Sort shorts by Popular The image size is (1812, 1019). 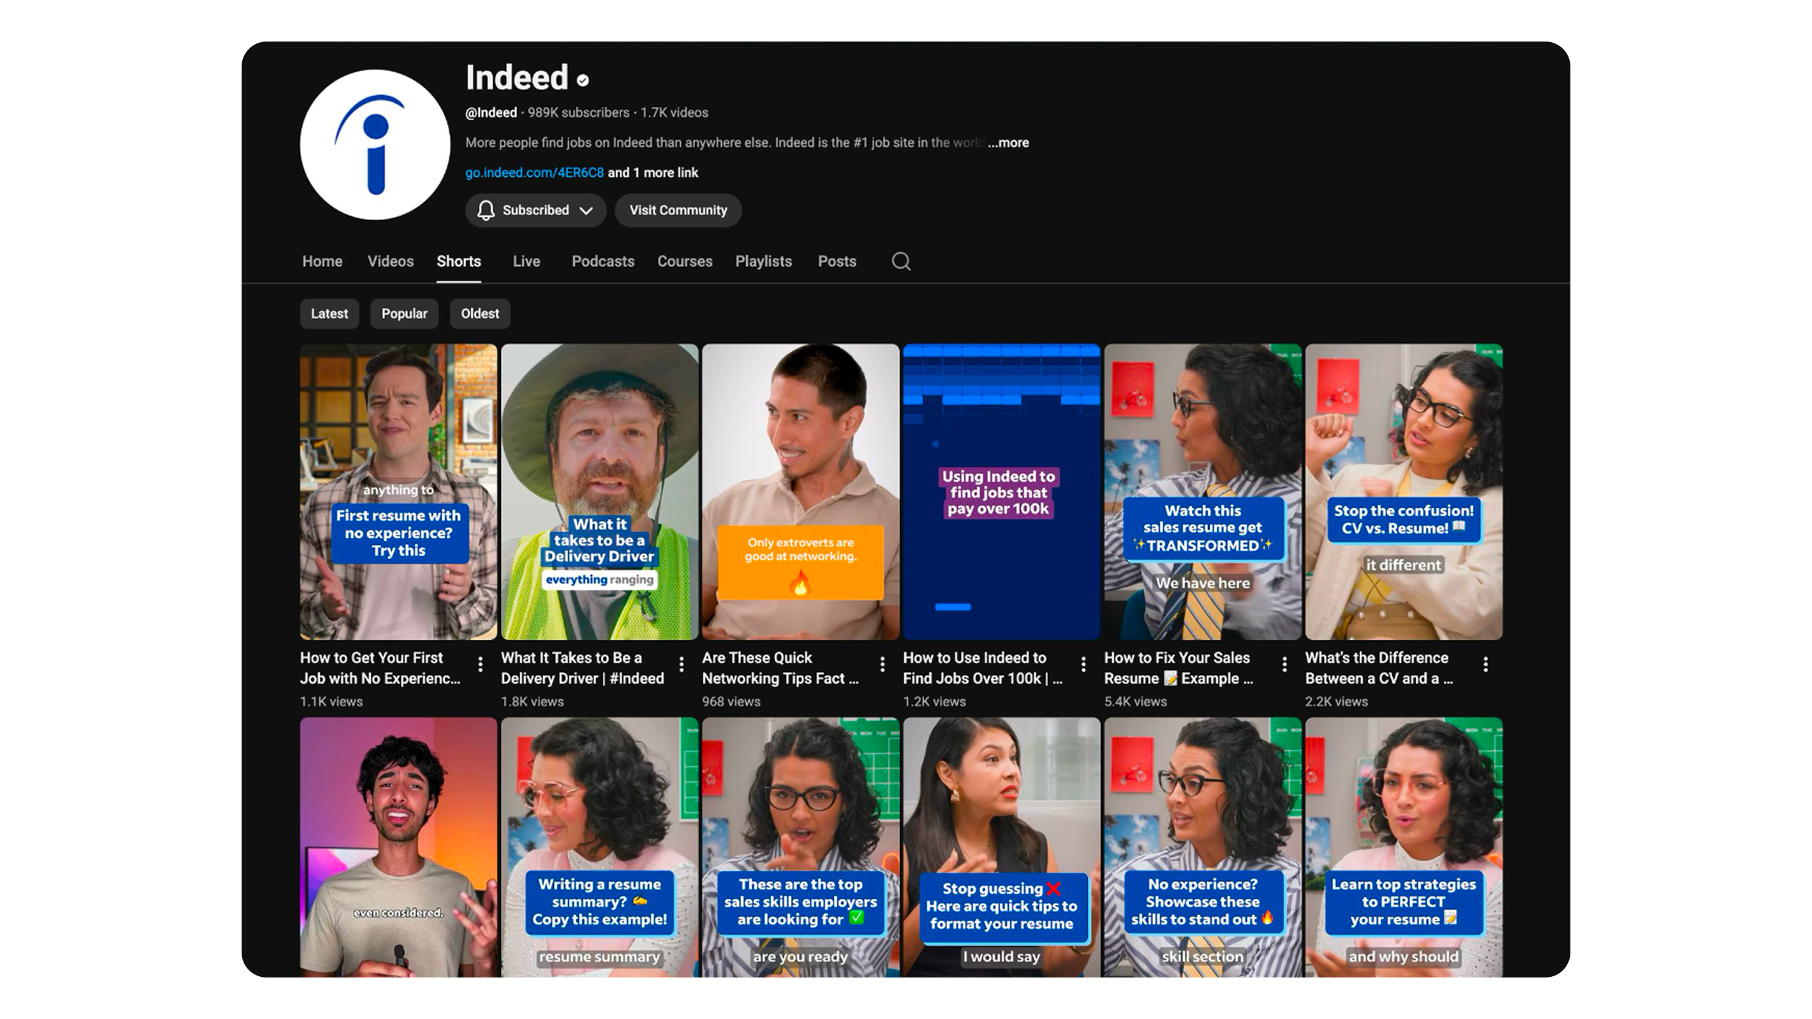pos(405,314)
